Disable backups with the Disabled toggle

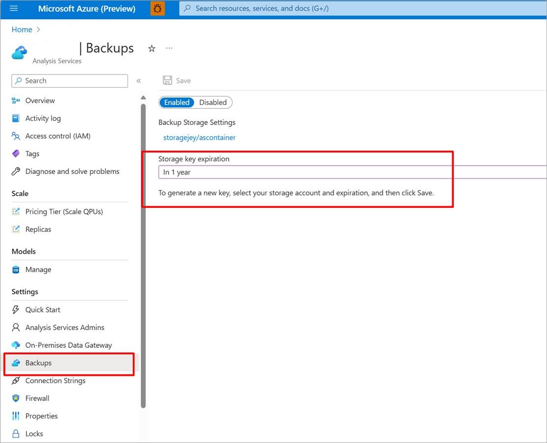[213, 102]
